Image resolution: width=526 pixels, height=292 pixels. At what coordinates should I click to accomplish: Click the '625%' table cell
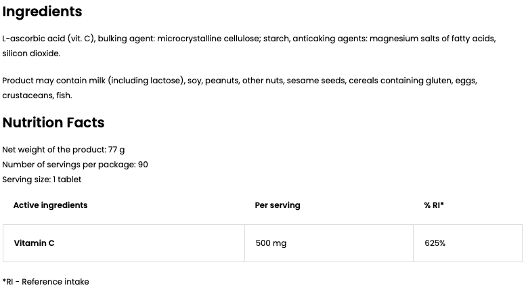pos(435,243)
